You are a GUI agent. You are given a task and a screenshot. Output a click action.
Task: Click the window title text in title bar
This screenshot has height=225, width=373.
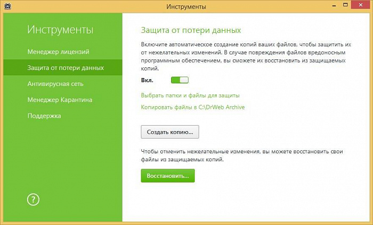[186, 6]
